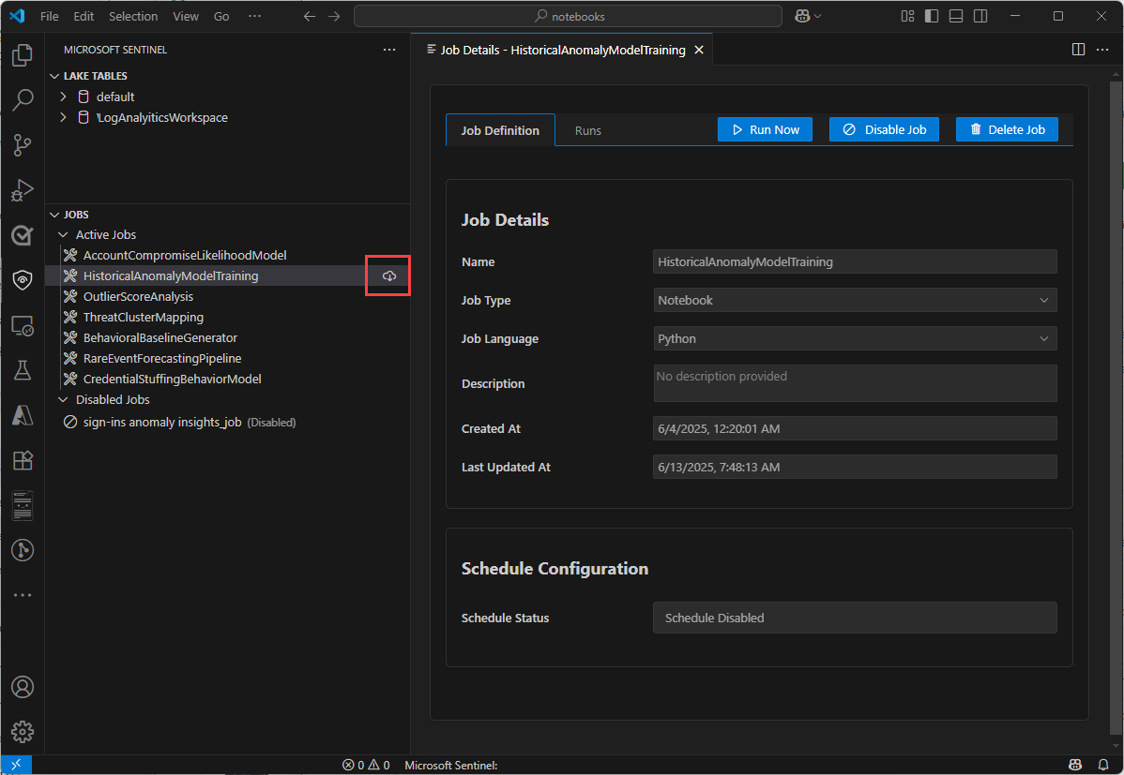This screenshot has height=775, width=1124.
Task: Click the Name input field
Action: (855, 261)
